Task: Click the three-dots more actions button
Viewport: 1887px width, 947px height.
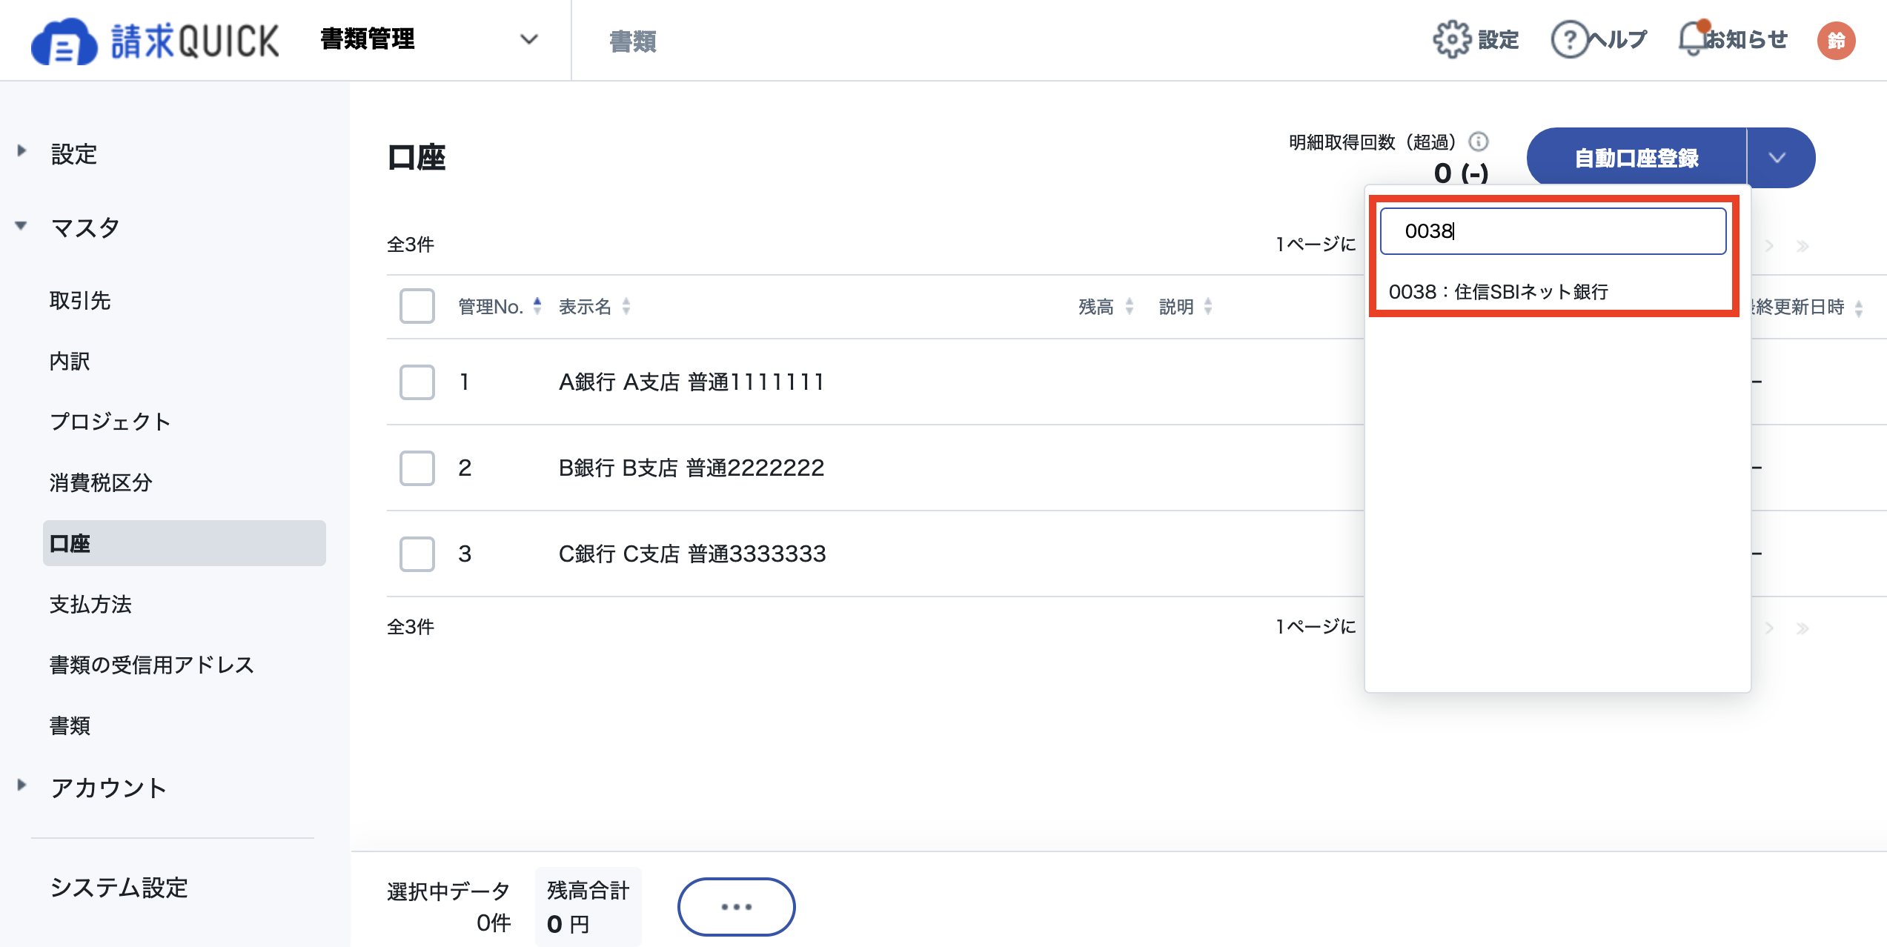Action: pyautogui.click(x=736, y=906)
